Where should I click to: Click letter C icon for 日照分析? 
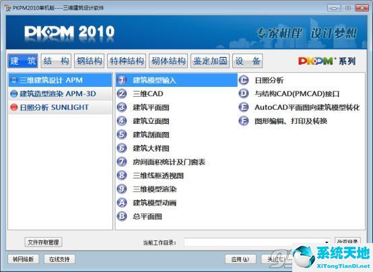click(x=243, y=80)
